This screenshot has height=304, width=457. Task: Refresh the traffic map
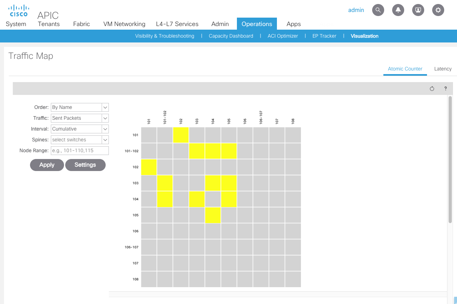pyautogui.click(x=432, y=89)
